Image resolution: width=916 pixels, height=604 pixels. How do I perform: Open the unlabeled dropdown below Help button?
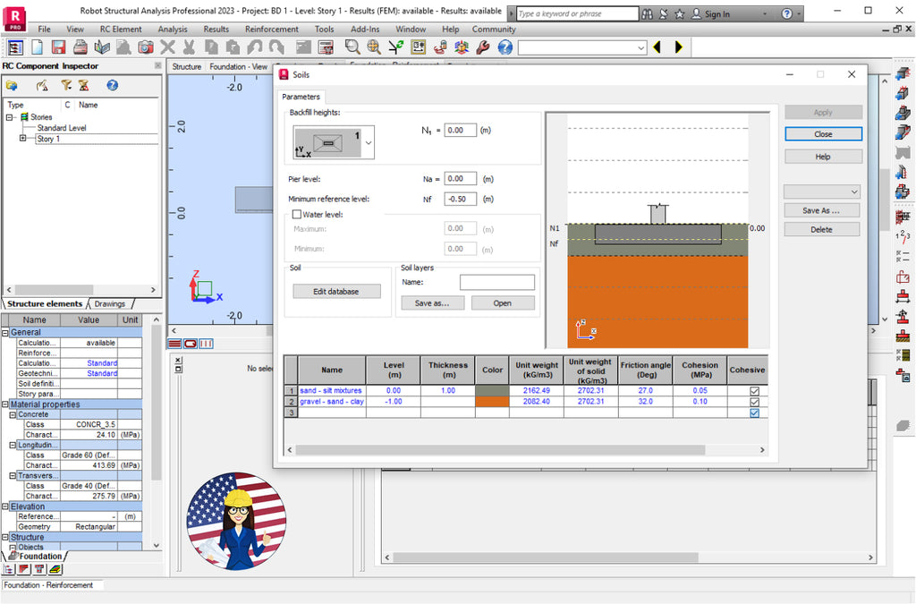click(822, 191)
